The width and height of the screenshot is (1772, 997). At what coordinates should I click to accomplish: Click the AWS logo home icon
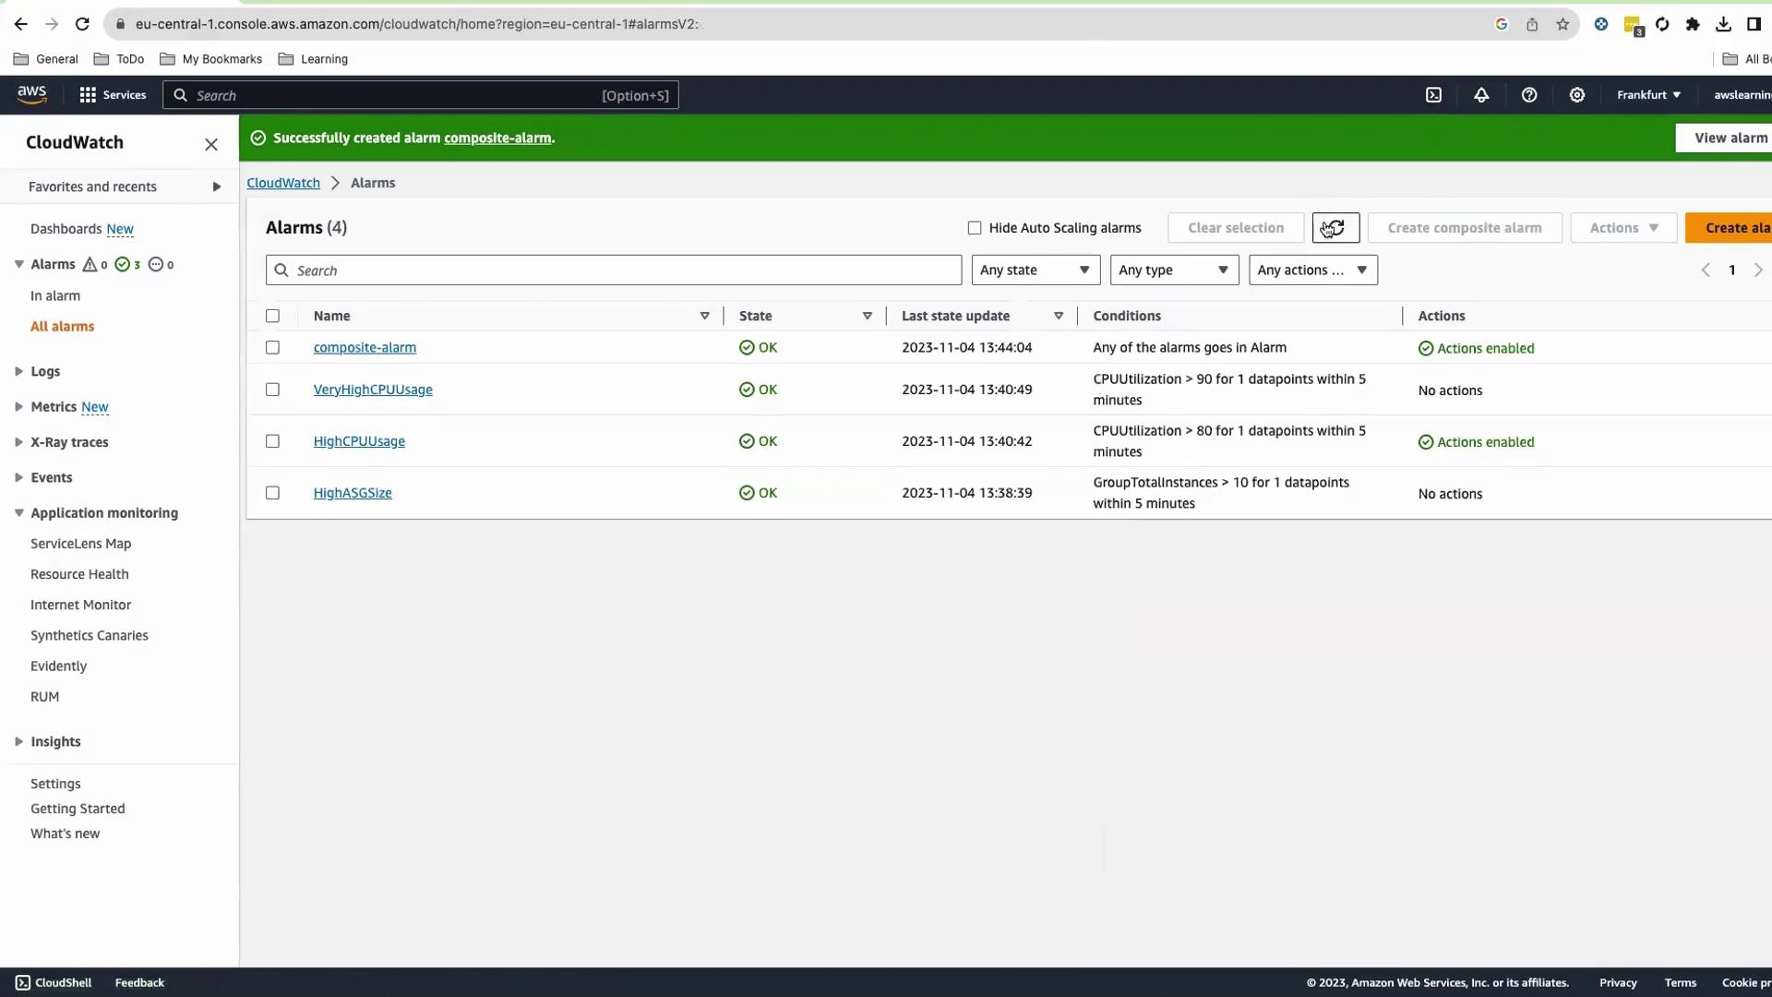(x=32, y=94)
